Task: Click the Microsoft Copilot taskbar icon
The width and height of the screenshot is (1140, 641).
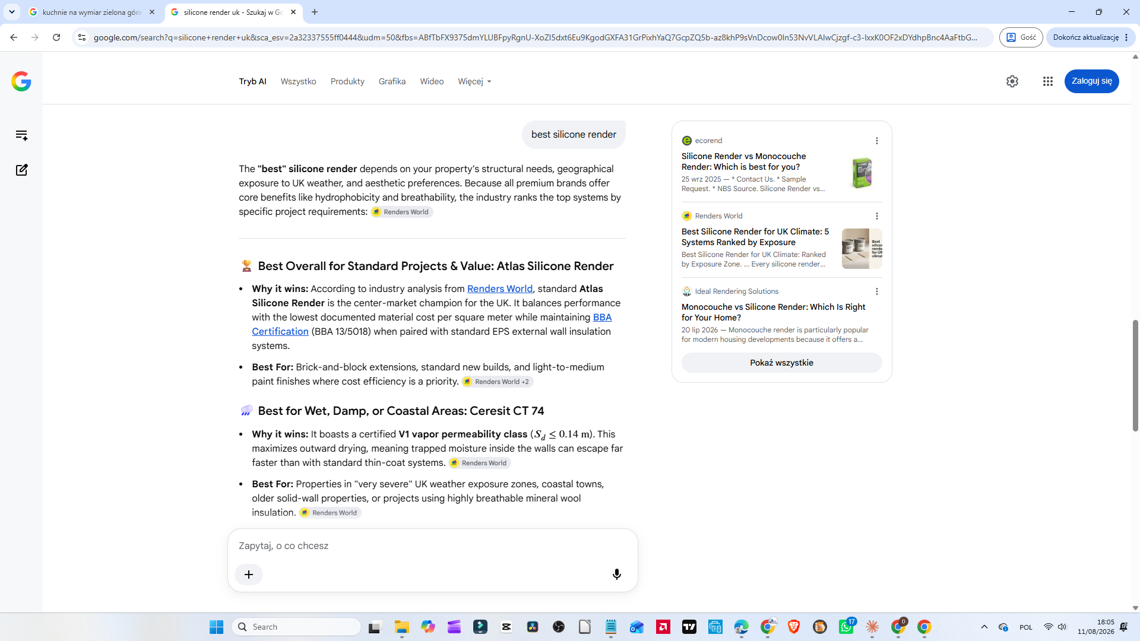Action: [x=428, y=627]
